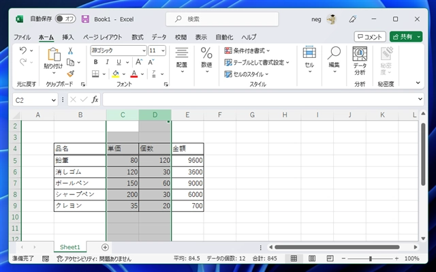Open the 自動化 tab
436x272 pixels.
coord(224,37)
